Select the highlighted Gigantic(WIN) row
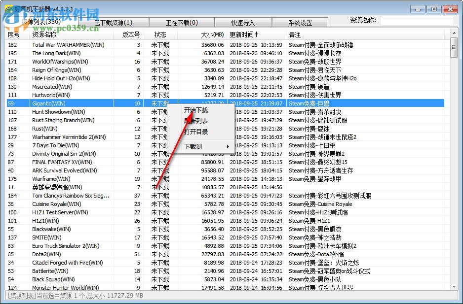The width and height of the screenshot is (463, 304). coord(225,103)
